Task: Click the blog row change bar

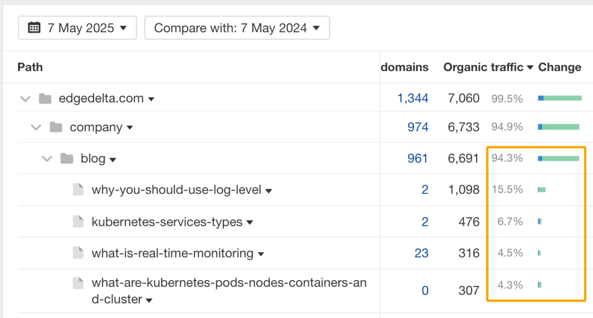Action: 559,159
